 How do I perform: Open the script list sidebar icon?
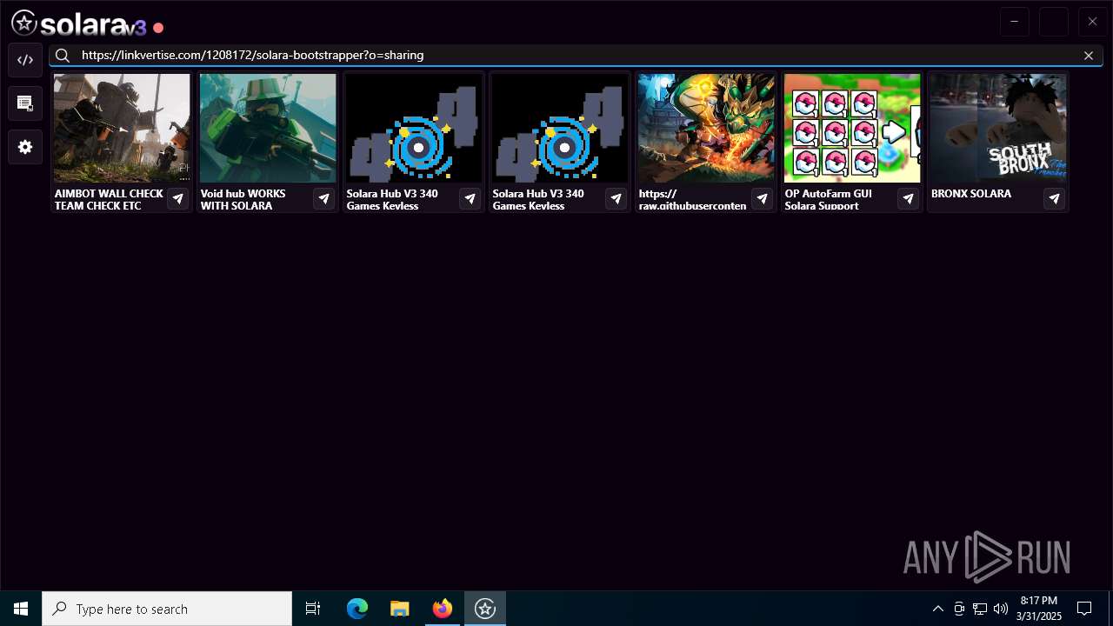(x=25, y=103)
